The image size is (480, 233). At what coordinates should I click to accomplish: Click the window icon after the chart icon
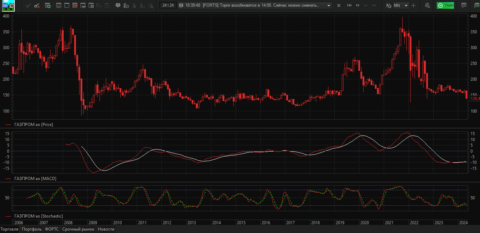[66, 6]
